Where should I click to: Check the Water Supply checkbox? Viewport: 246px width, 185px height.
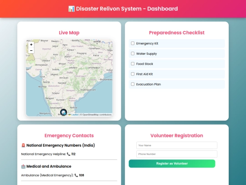[x=133, y=53]
